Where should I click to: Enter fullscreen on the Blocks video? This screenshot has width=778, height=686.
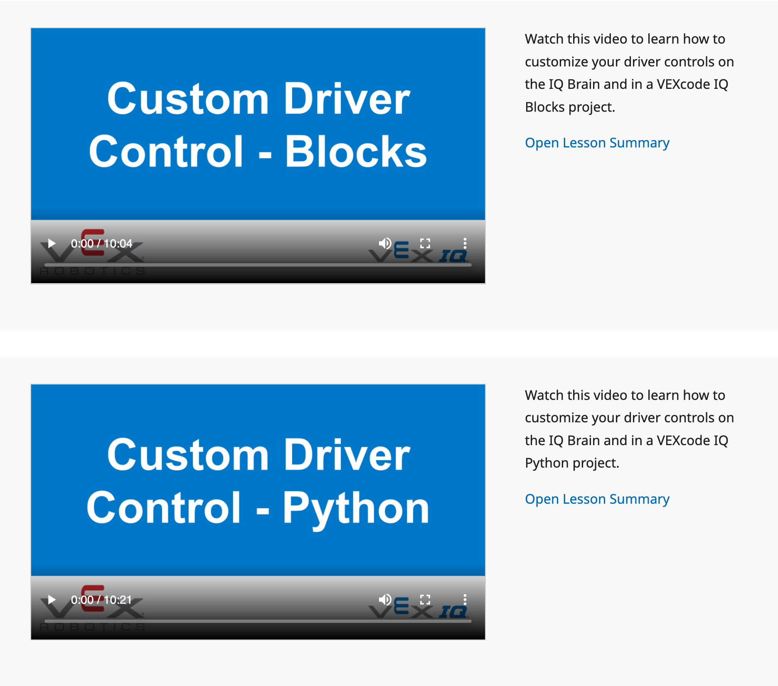425,243
